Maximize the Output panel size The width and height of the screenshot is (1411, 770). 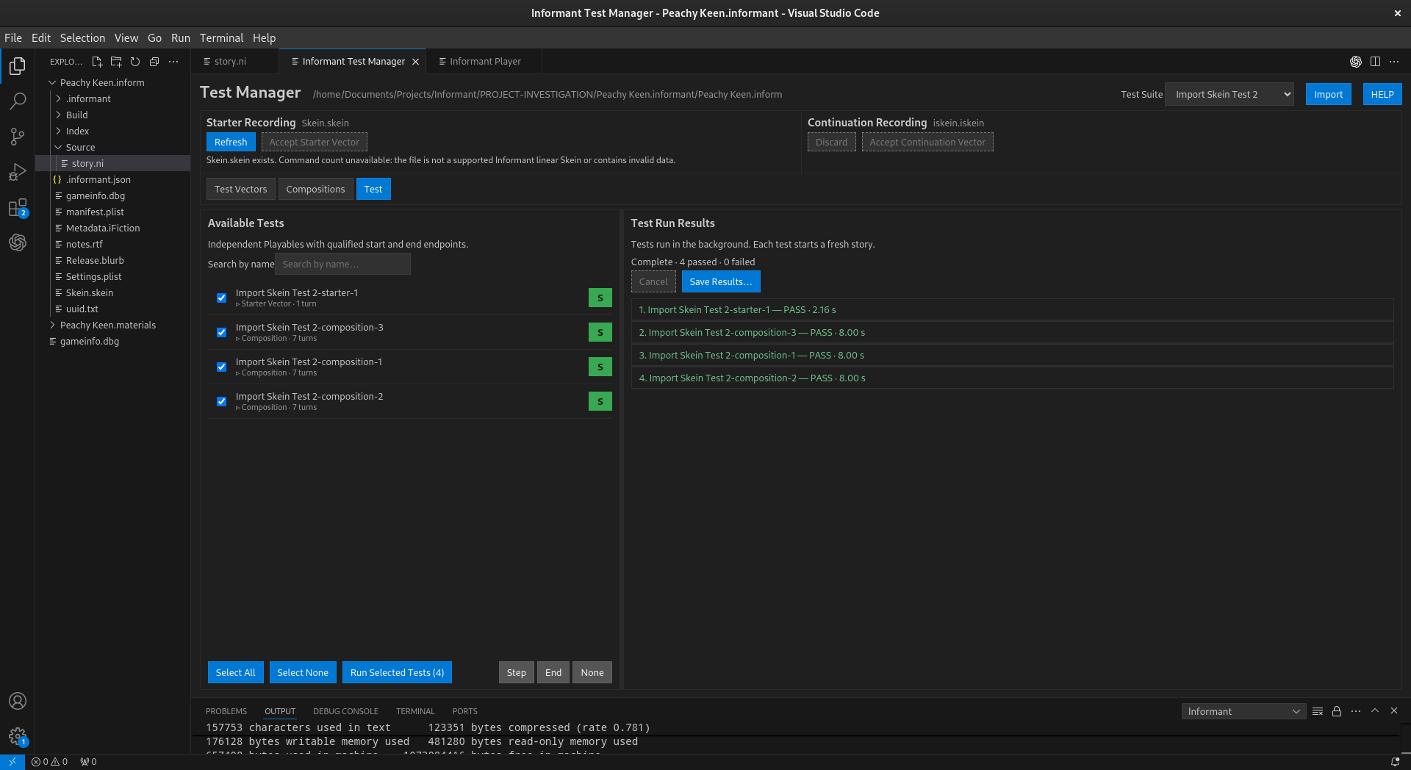1375,711
